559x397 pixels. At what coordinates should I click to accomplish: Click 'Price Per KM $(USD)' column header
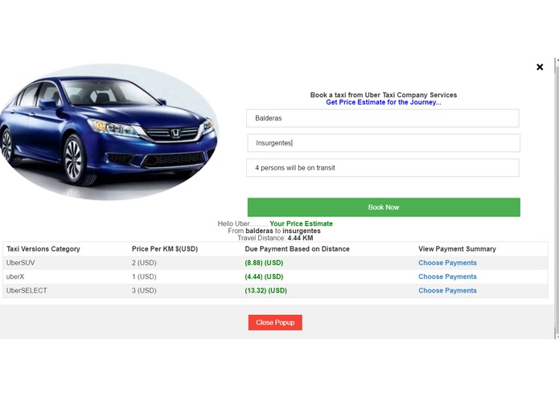[165, 249]
